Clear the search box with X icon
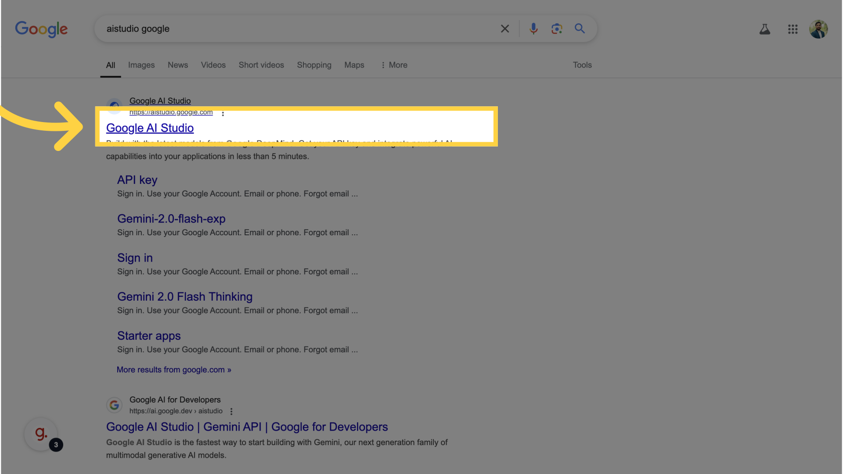843x474 pixels. click(x=505, y=29)
